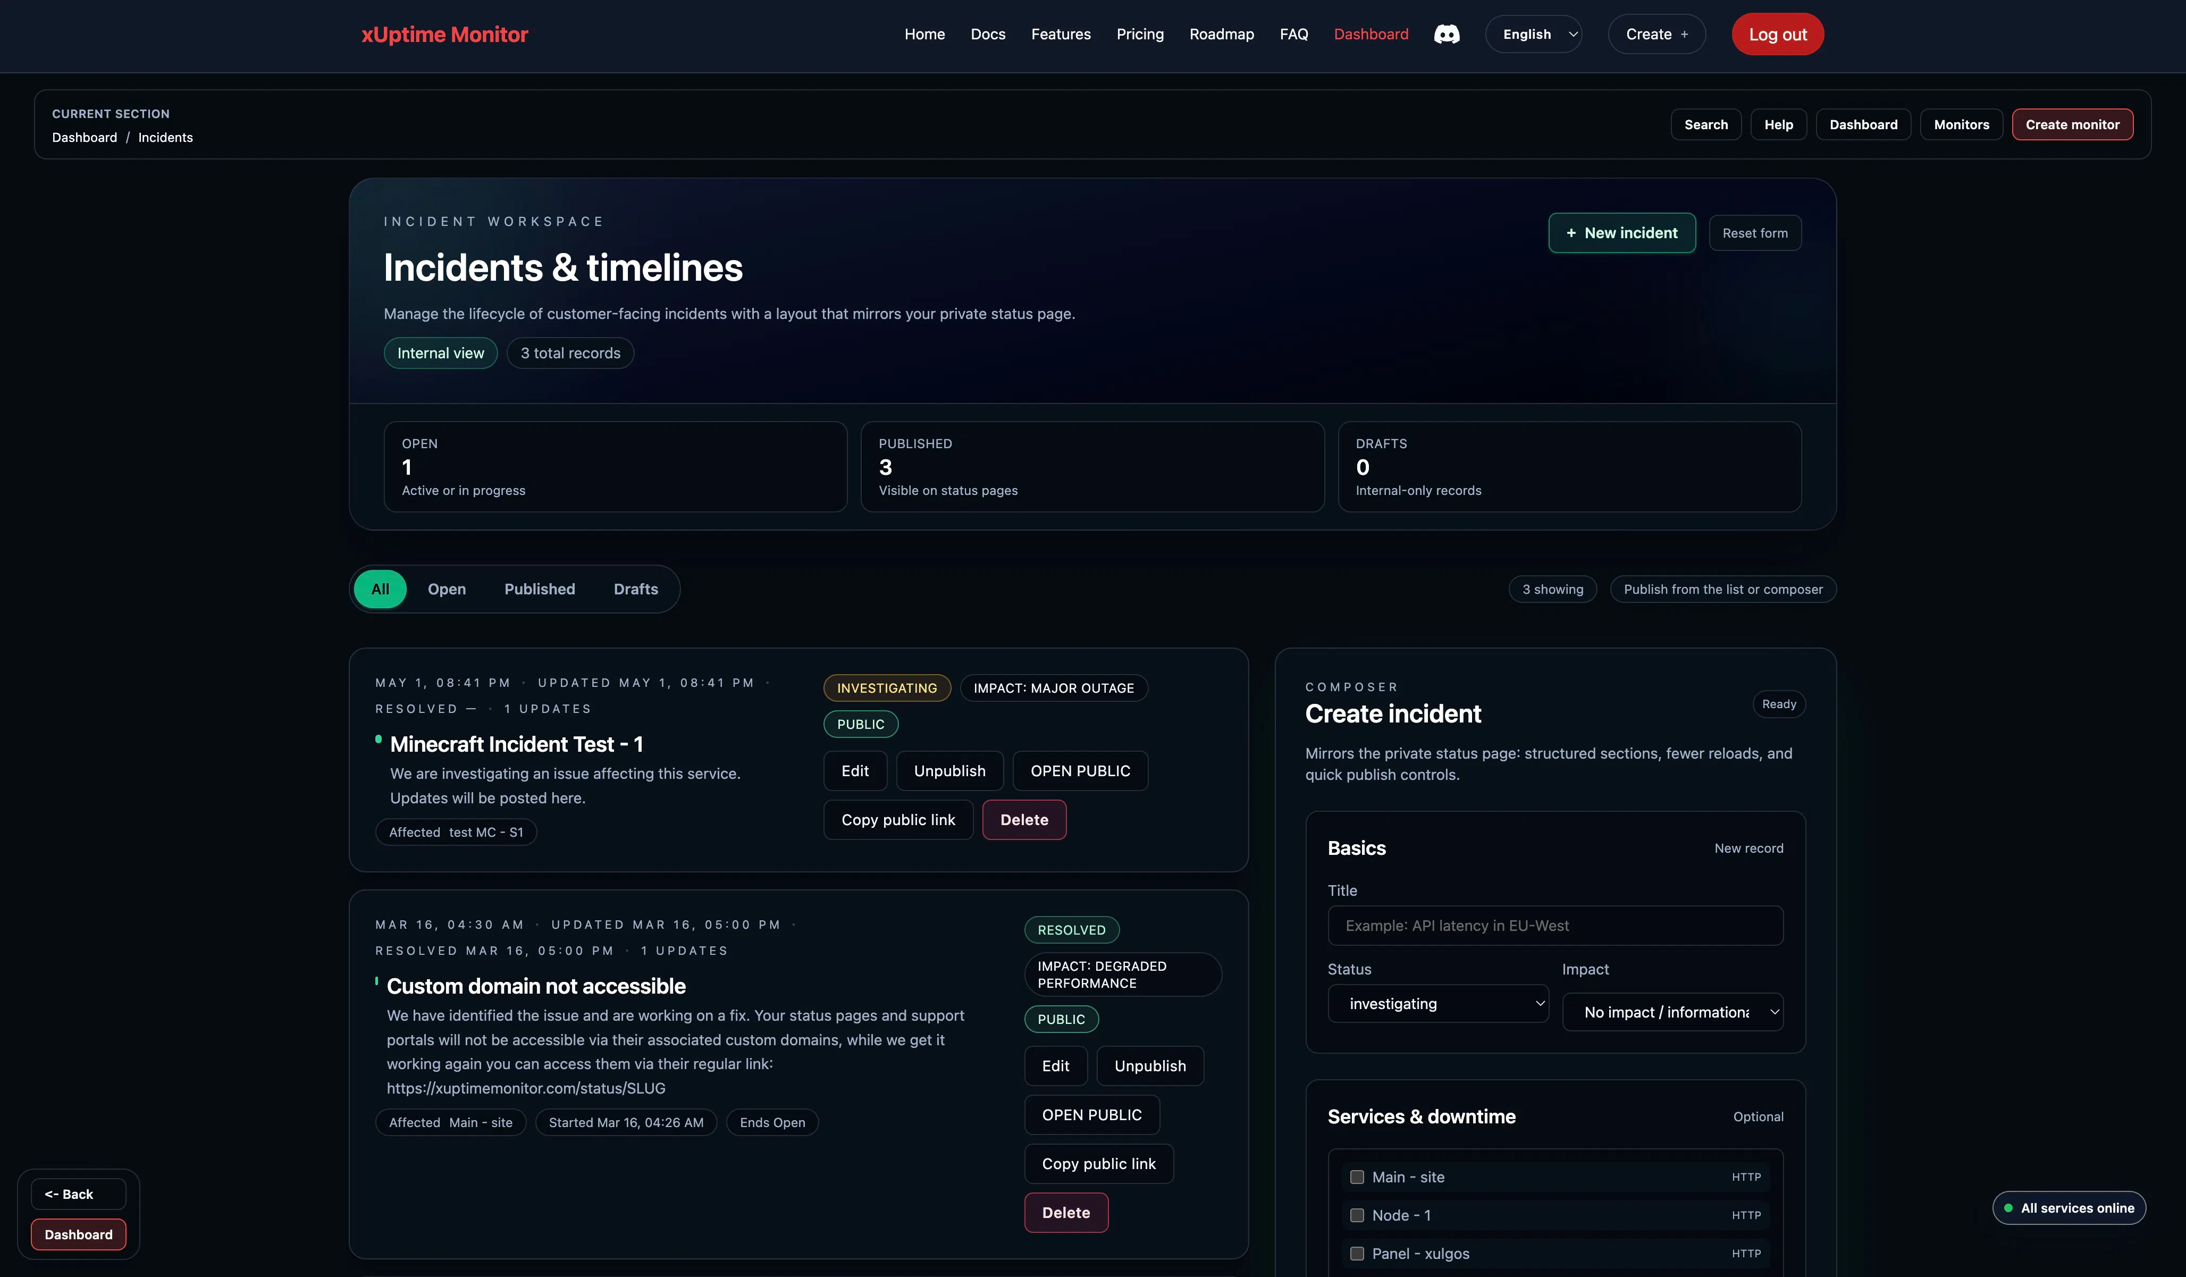
Task: Select the Dashboard nav item in header
Action: [1371, 35]
